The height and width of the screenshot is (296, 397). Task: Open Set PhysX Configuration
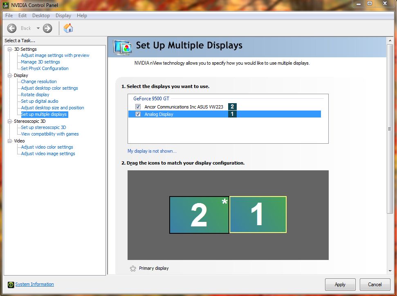pyautogui.click(x=45, y=68)
